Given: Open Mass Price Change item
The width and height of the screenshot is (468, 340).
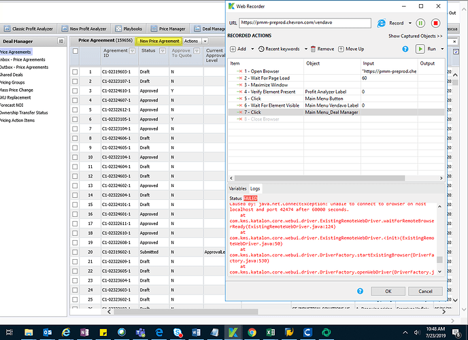Looking at the screenshot, I should coord(17,90).
